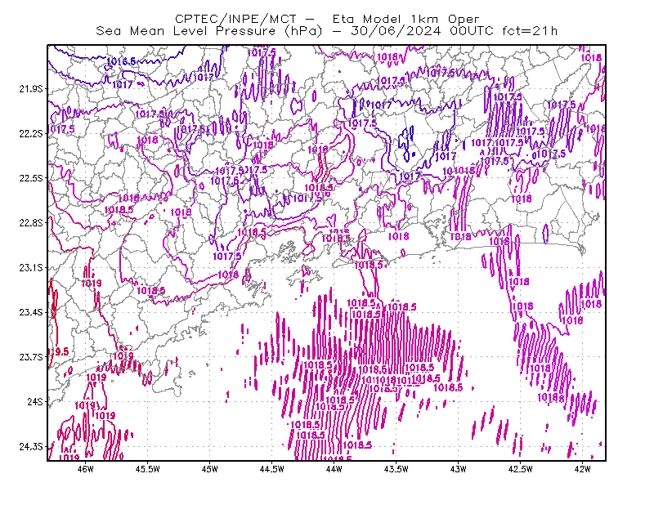
Task: Select the 42.5W longitude tick label
Action: [521, 469]
